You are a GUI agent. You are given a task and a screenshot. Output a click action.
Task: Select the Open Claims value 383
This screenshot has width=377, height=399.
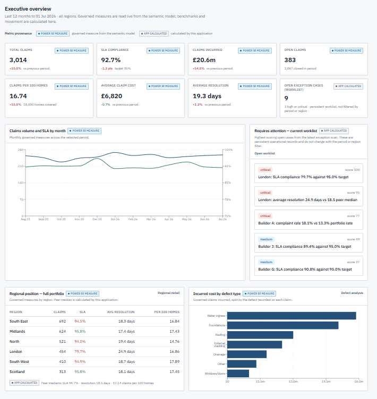tap(290, 60)
